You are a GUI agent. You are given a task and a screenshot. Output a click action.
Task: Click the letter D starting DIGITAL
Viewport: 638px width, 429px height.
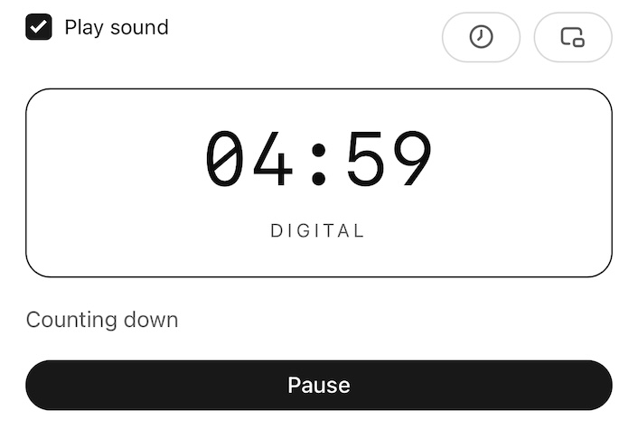click(277, 231)
